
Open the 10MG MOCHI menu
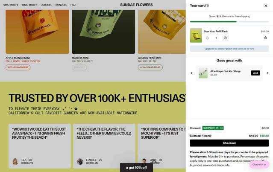[x=29, y=5]
